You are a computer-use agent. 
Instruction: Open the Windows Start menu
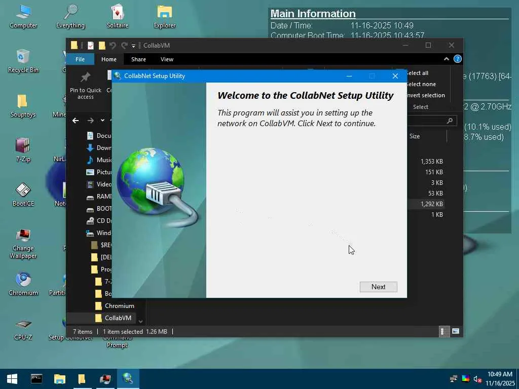tap(12, 379)
